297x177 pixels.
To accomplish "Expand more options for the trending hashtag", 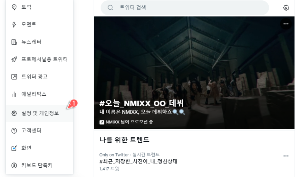I will (x=286, y=156).
